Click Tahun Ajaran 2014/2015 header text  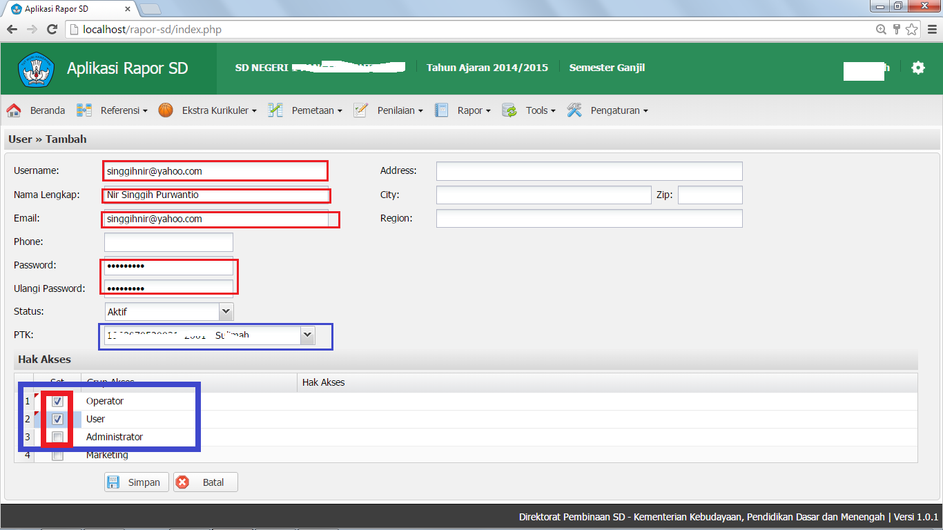[x=487, y=68]
